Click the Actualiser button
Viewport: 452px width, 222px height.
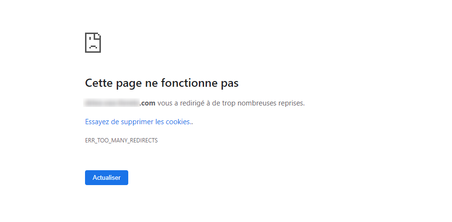pyautogui.click(x=107, y=177)
